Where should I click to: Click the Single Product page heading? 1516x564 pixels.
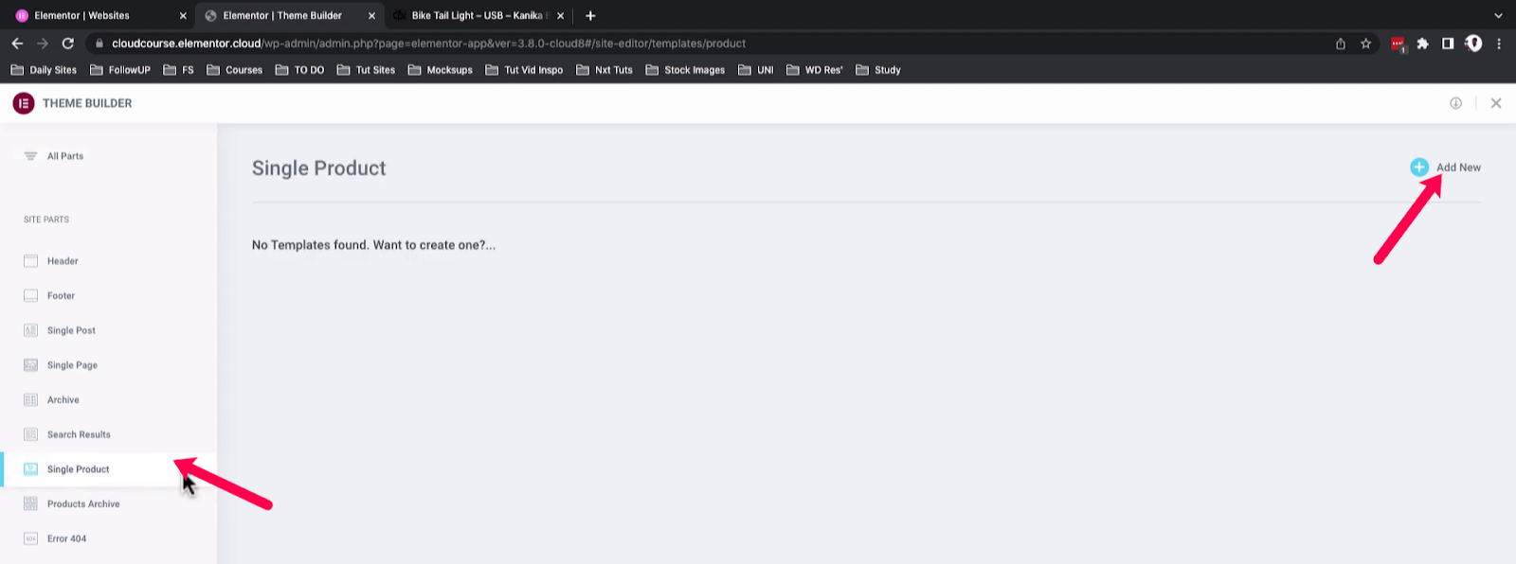[x=318, y=168]
